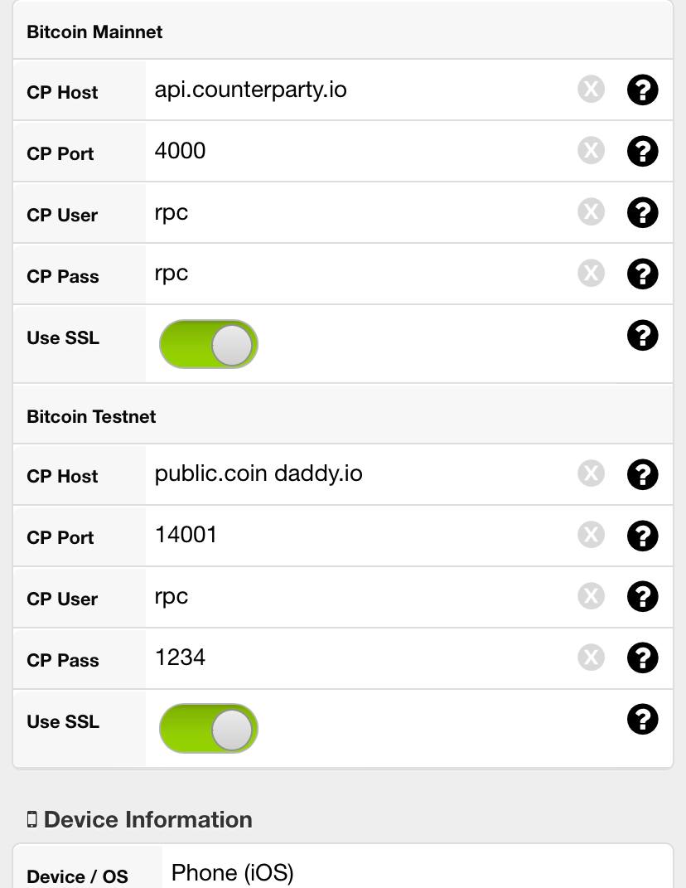Viewport: 686px width, 888px height.
Task: Open help for Mainnet CP User
Action: pos(642,212)
